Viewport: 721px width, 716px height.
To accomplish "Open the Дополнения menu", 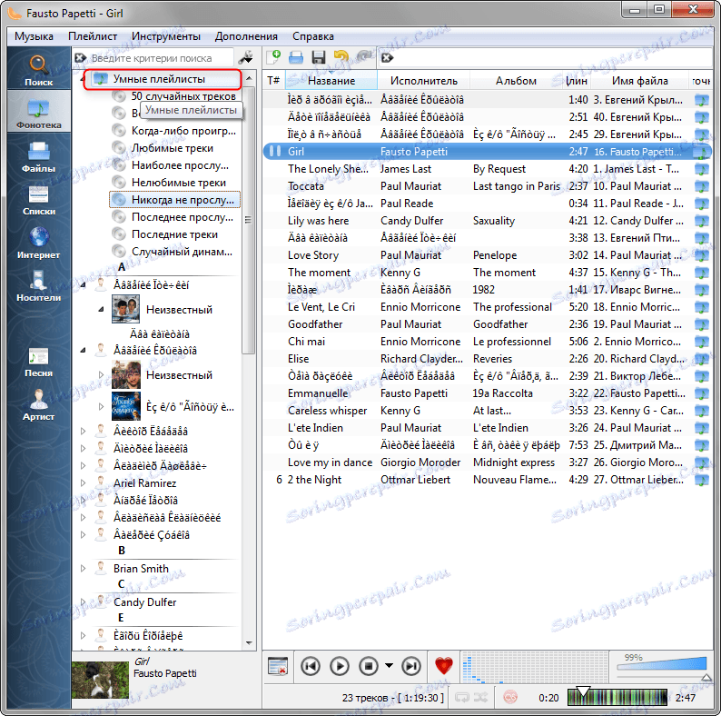I will [246, 36].
